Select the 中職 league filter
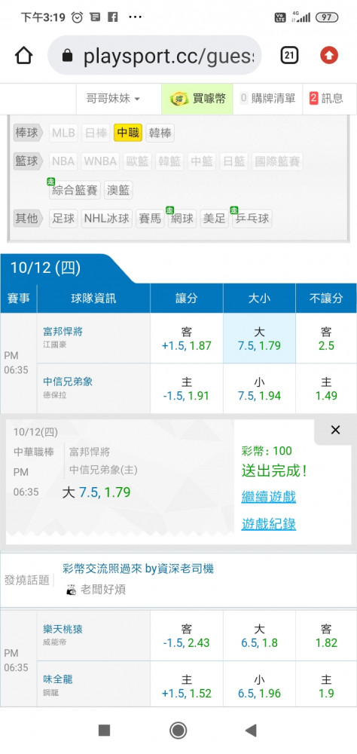Viewport: 357px width, 754px height. tap(128, 133)
